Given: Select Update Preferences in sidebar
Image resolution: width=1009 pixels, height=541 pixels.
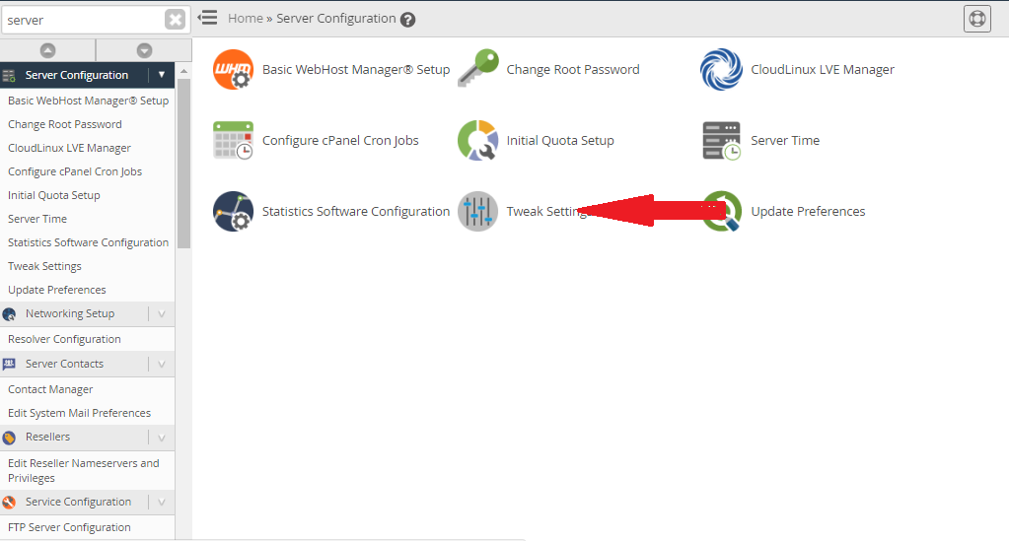Looking at the screenshot, I should tap(56, 290).
